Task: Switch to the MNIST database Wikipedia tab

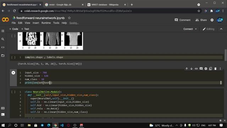Action: point(106,5)
